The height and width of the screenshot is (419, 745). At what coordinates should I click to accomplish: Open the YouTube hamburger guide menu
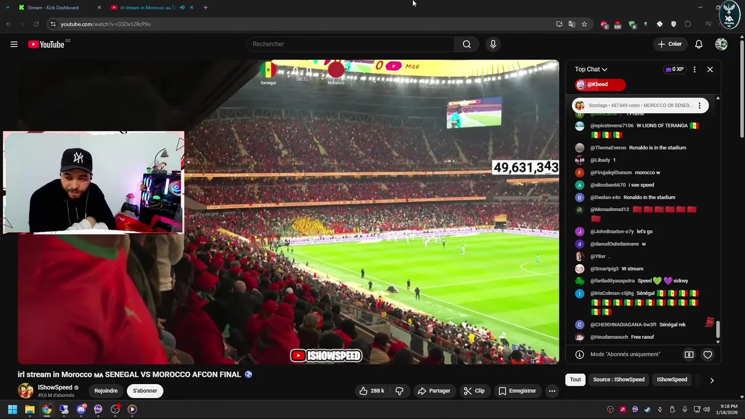pyautogui.click(x=14, y=44)
